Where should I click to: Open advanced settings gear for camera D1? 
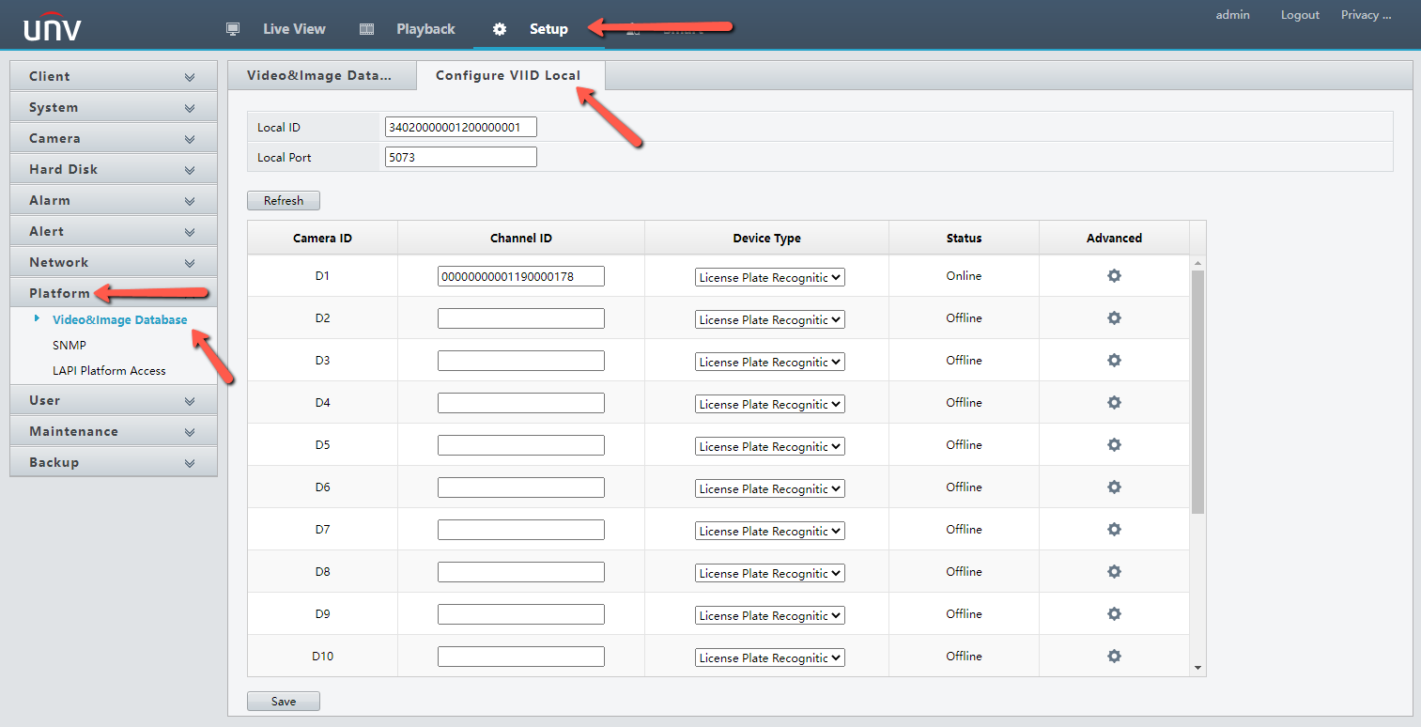point(1114,276)
